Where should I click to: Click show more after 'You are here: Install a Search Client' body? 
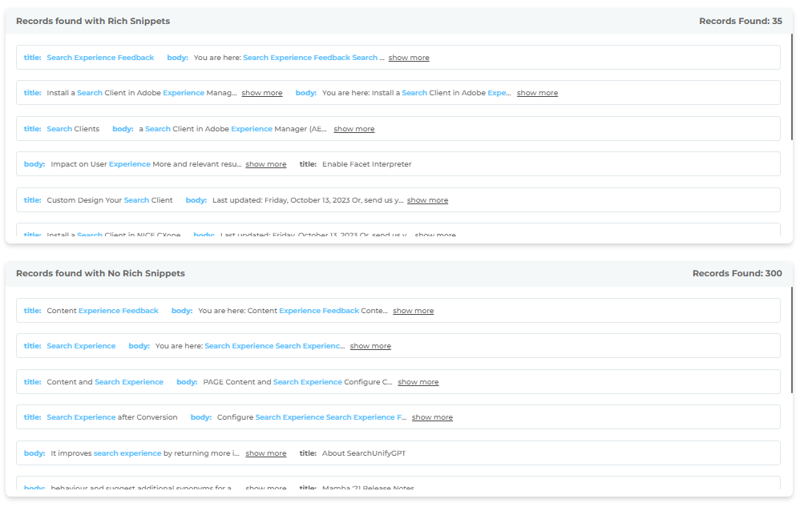537,93
